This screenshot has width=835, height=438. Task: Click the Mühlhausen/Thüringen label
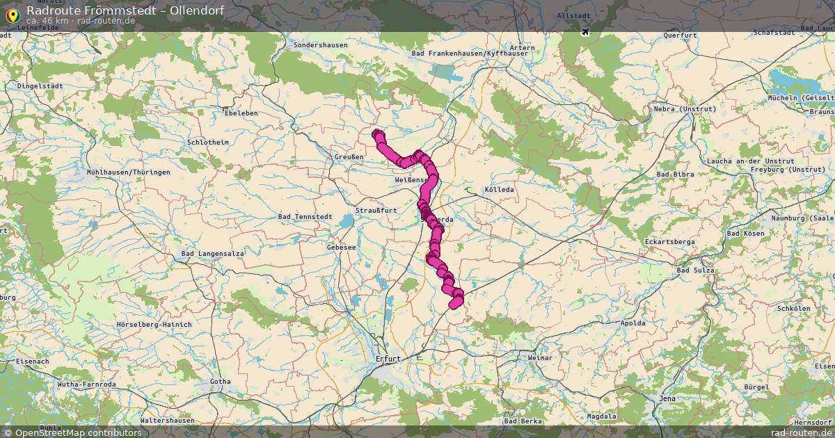click(118, 172)
